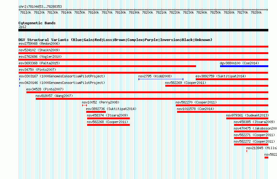Click the 78150k ruler position
Screen dimensions: 277x179
coord(80,12)
